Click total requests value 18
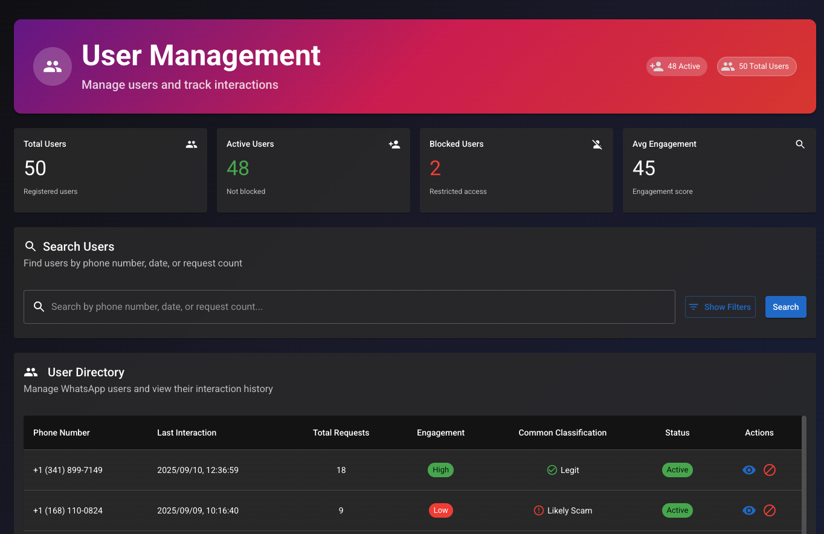This screenshot has width=824, height=534. [x=341, y=470]
